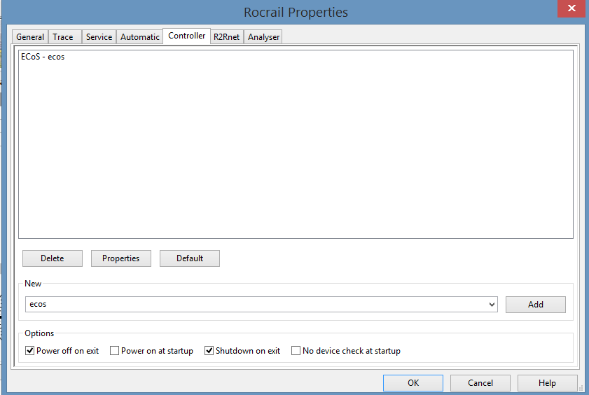Screen dimensions: 589x395
Task: Switch to the General tab
Action: coord(30,37)
